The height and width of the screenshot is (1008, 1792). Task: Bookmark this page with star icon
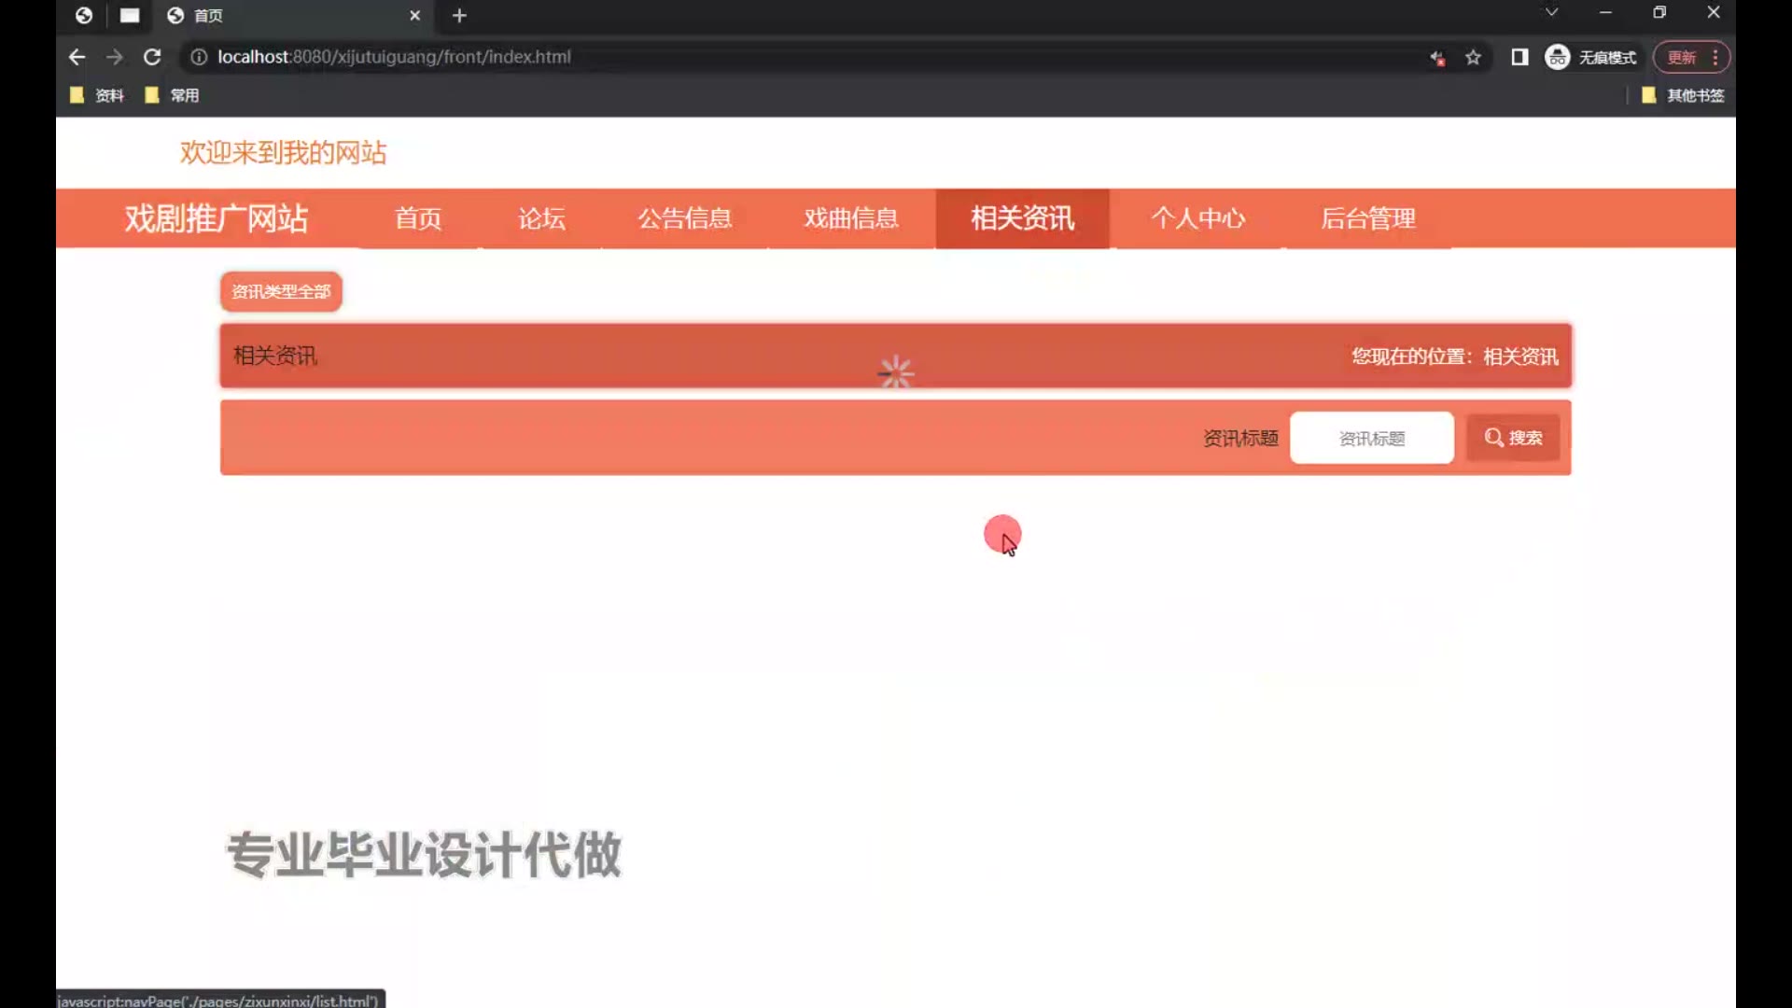pyautogui.click(x=1473, y=58)
